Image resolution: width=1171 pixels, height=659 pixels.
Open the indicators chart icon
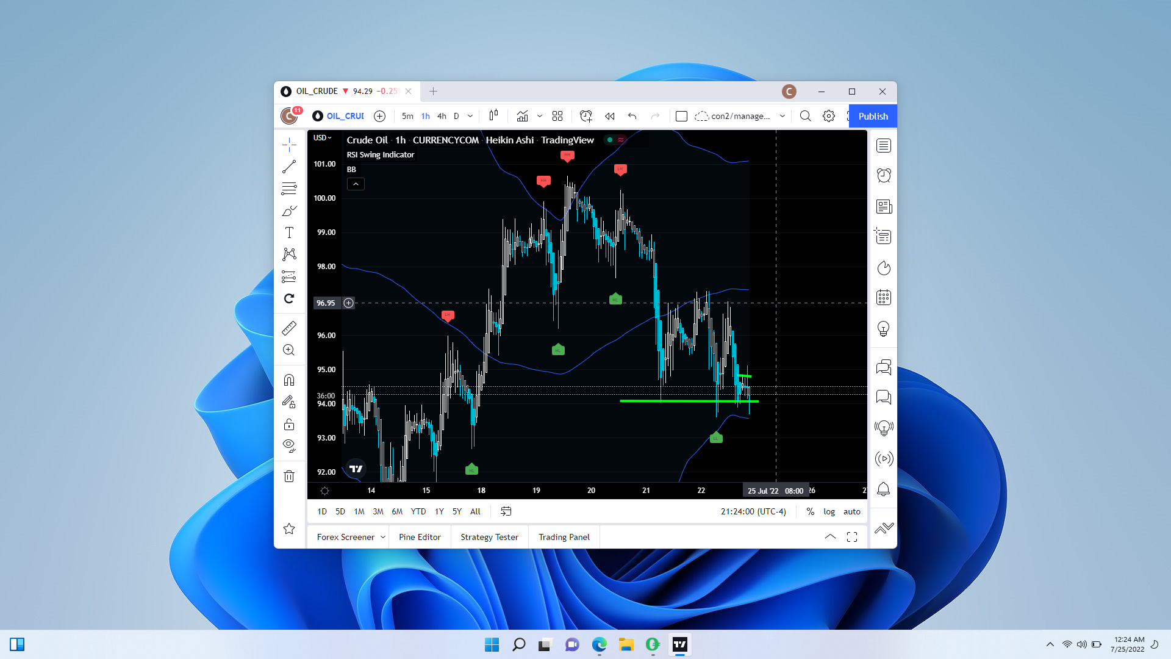(x=523, y=116)
